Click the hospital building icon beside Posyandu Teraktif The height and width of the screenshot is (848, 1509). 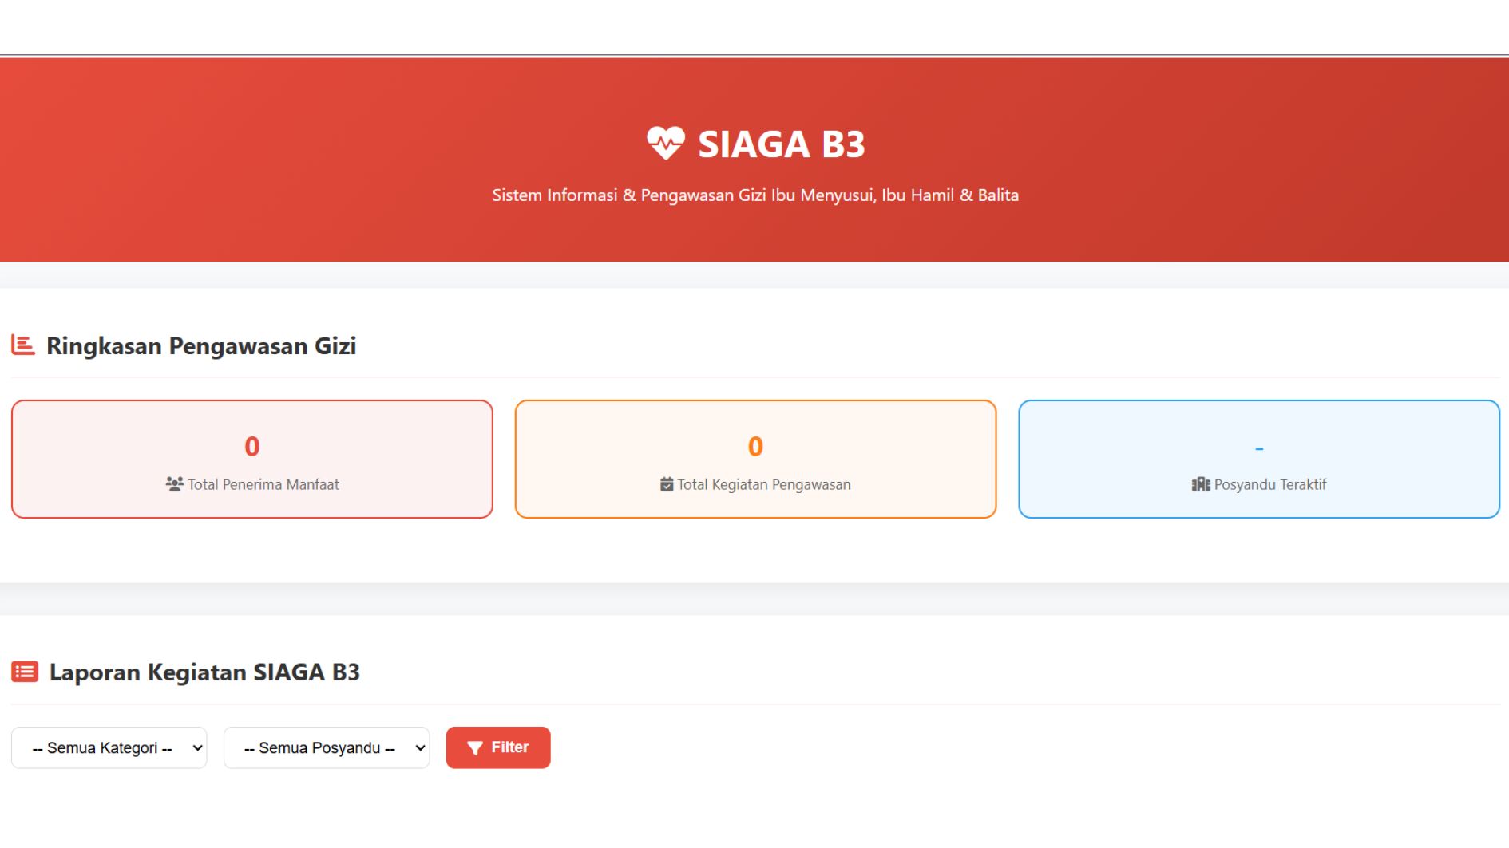pos(1201,484)
